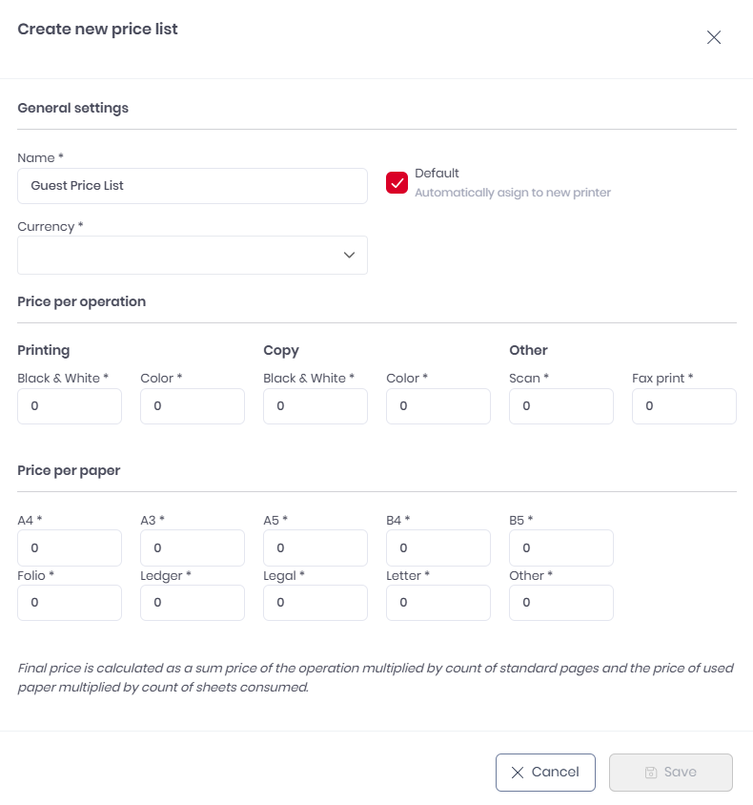This screenshot has width=753, height=805.
Task: Uncheck the Default checkbox
Action: coord(397,182)
